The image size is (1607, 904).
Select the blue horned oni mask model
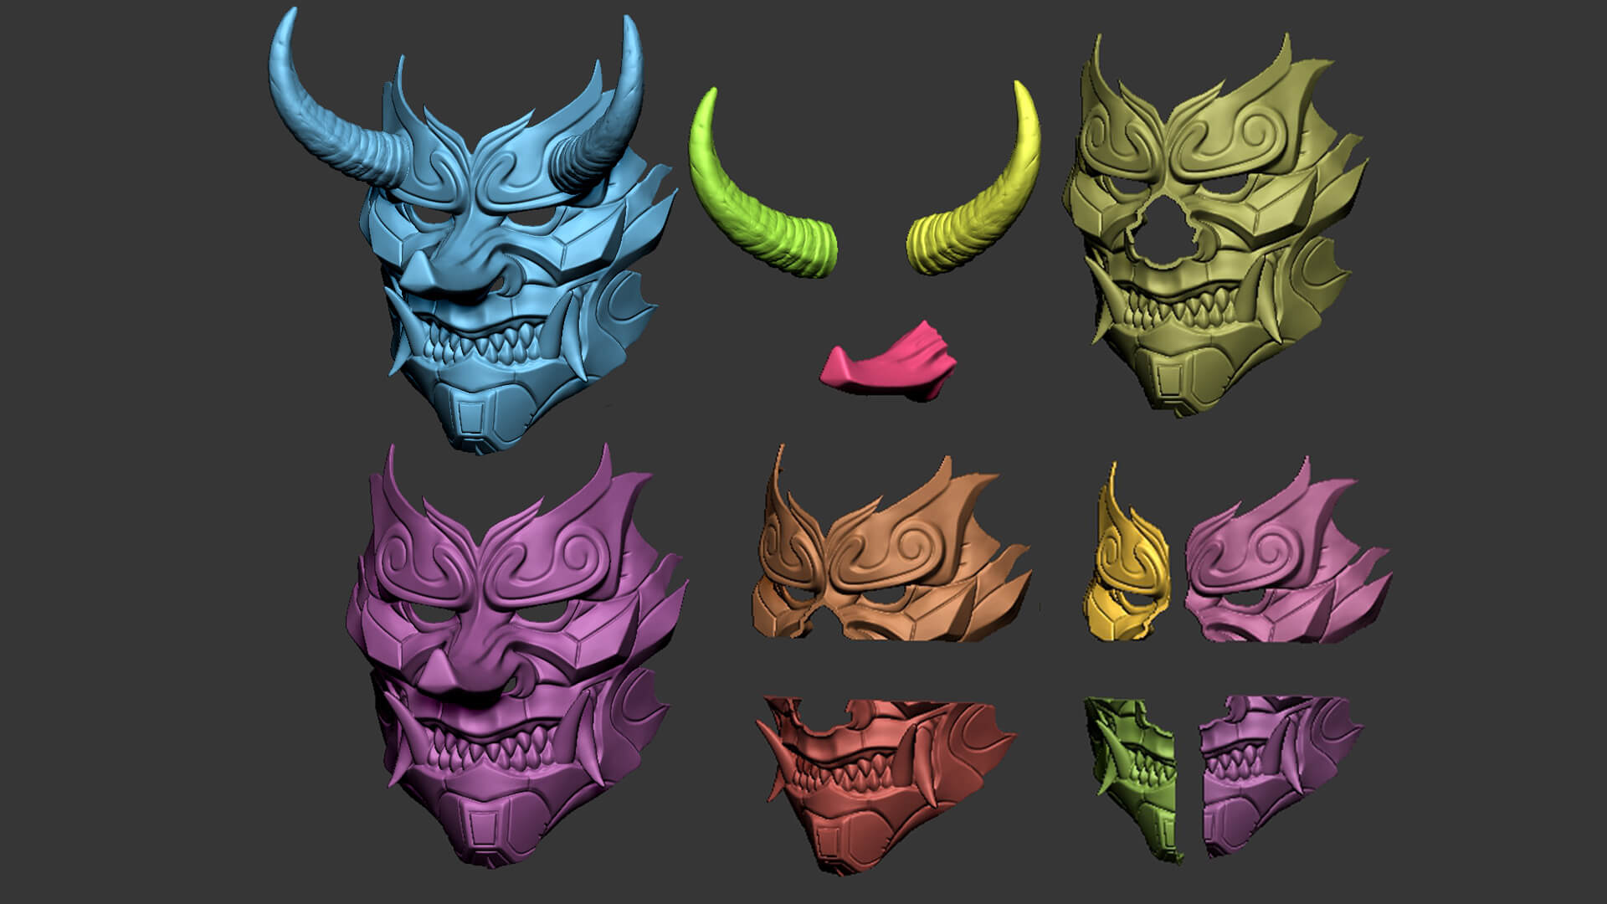502,251
